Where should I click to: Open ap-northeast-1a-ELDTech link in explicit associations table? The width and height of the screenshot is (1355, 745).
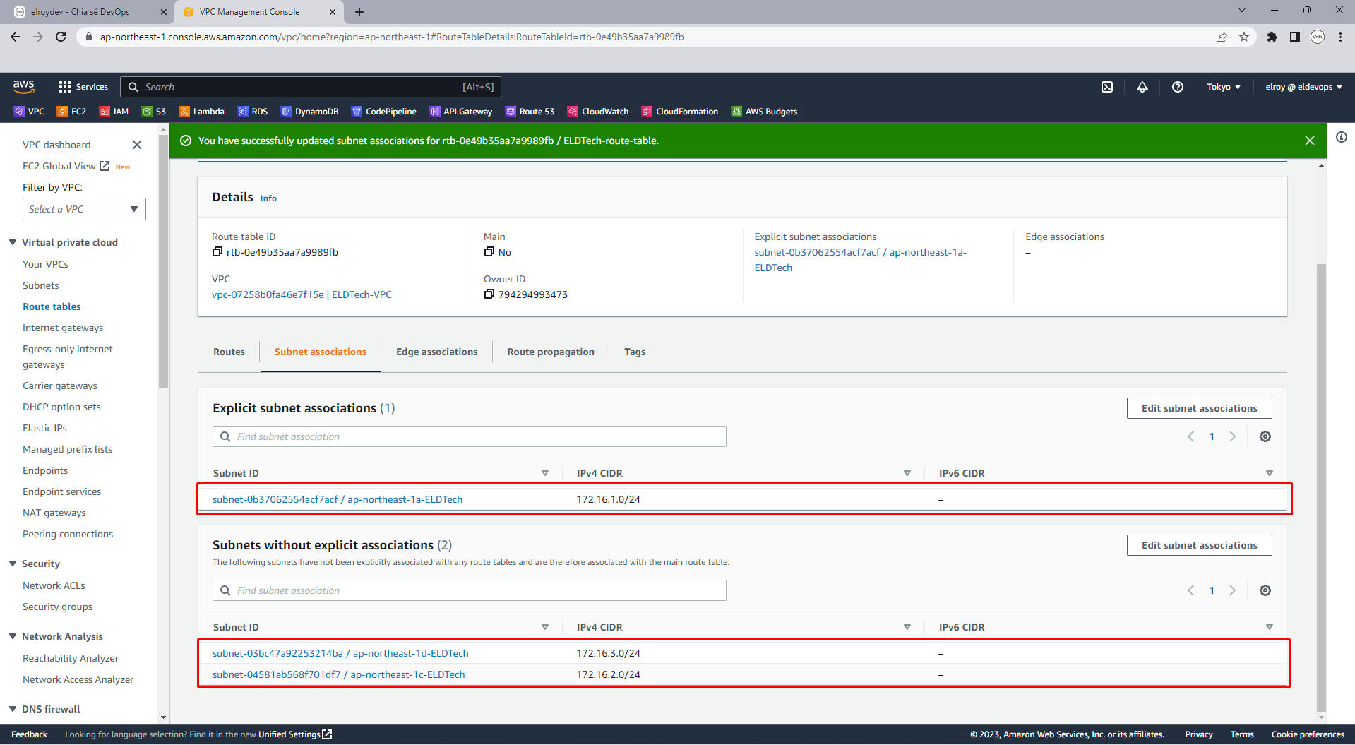tap(338, 499)
